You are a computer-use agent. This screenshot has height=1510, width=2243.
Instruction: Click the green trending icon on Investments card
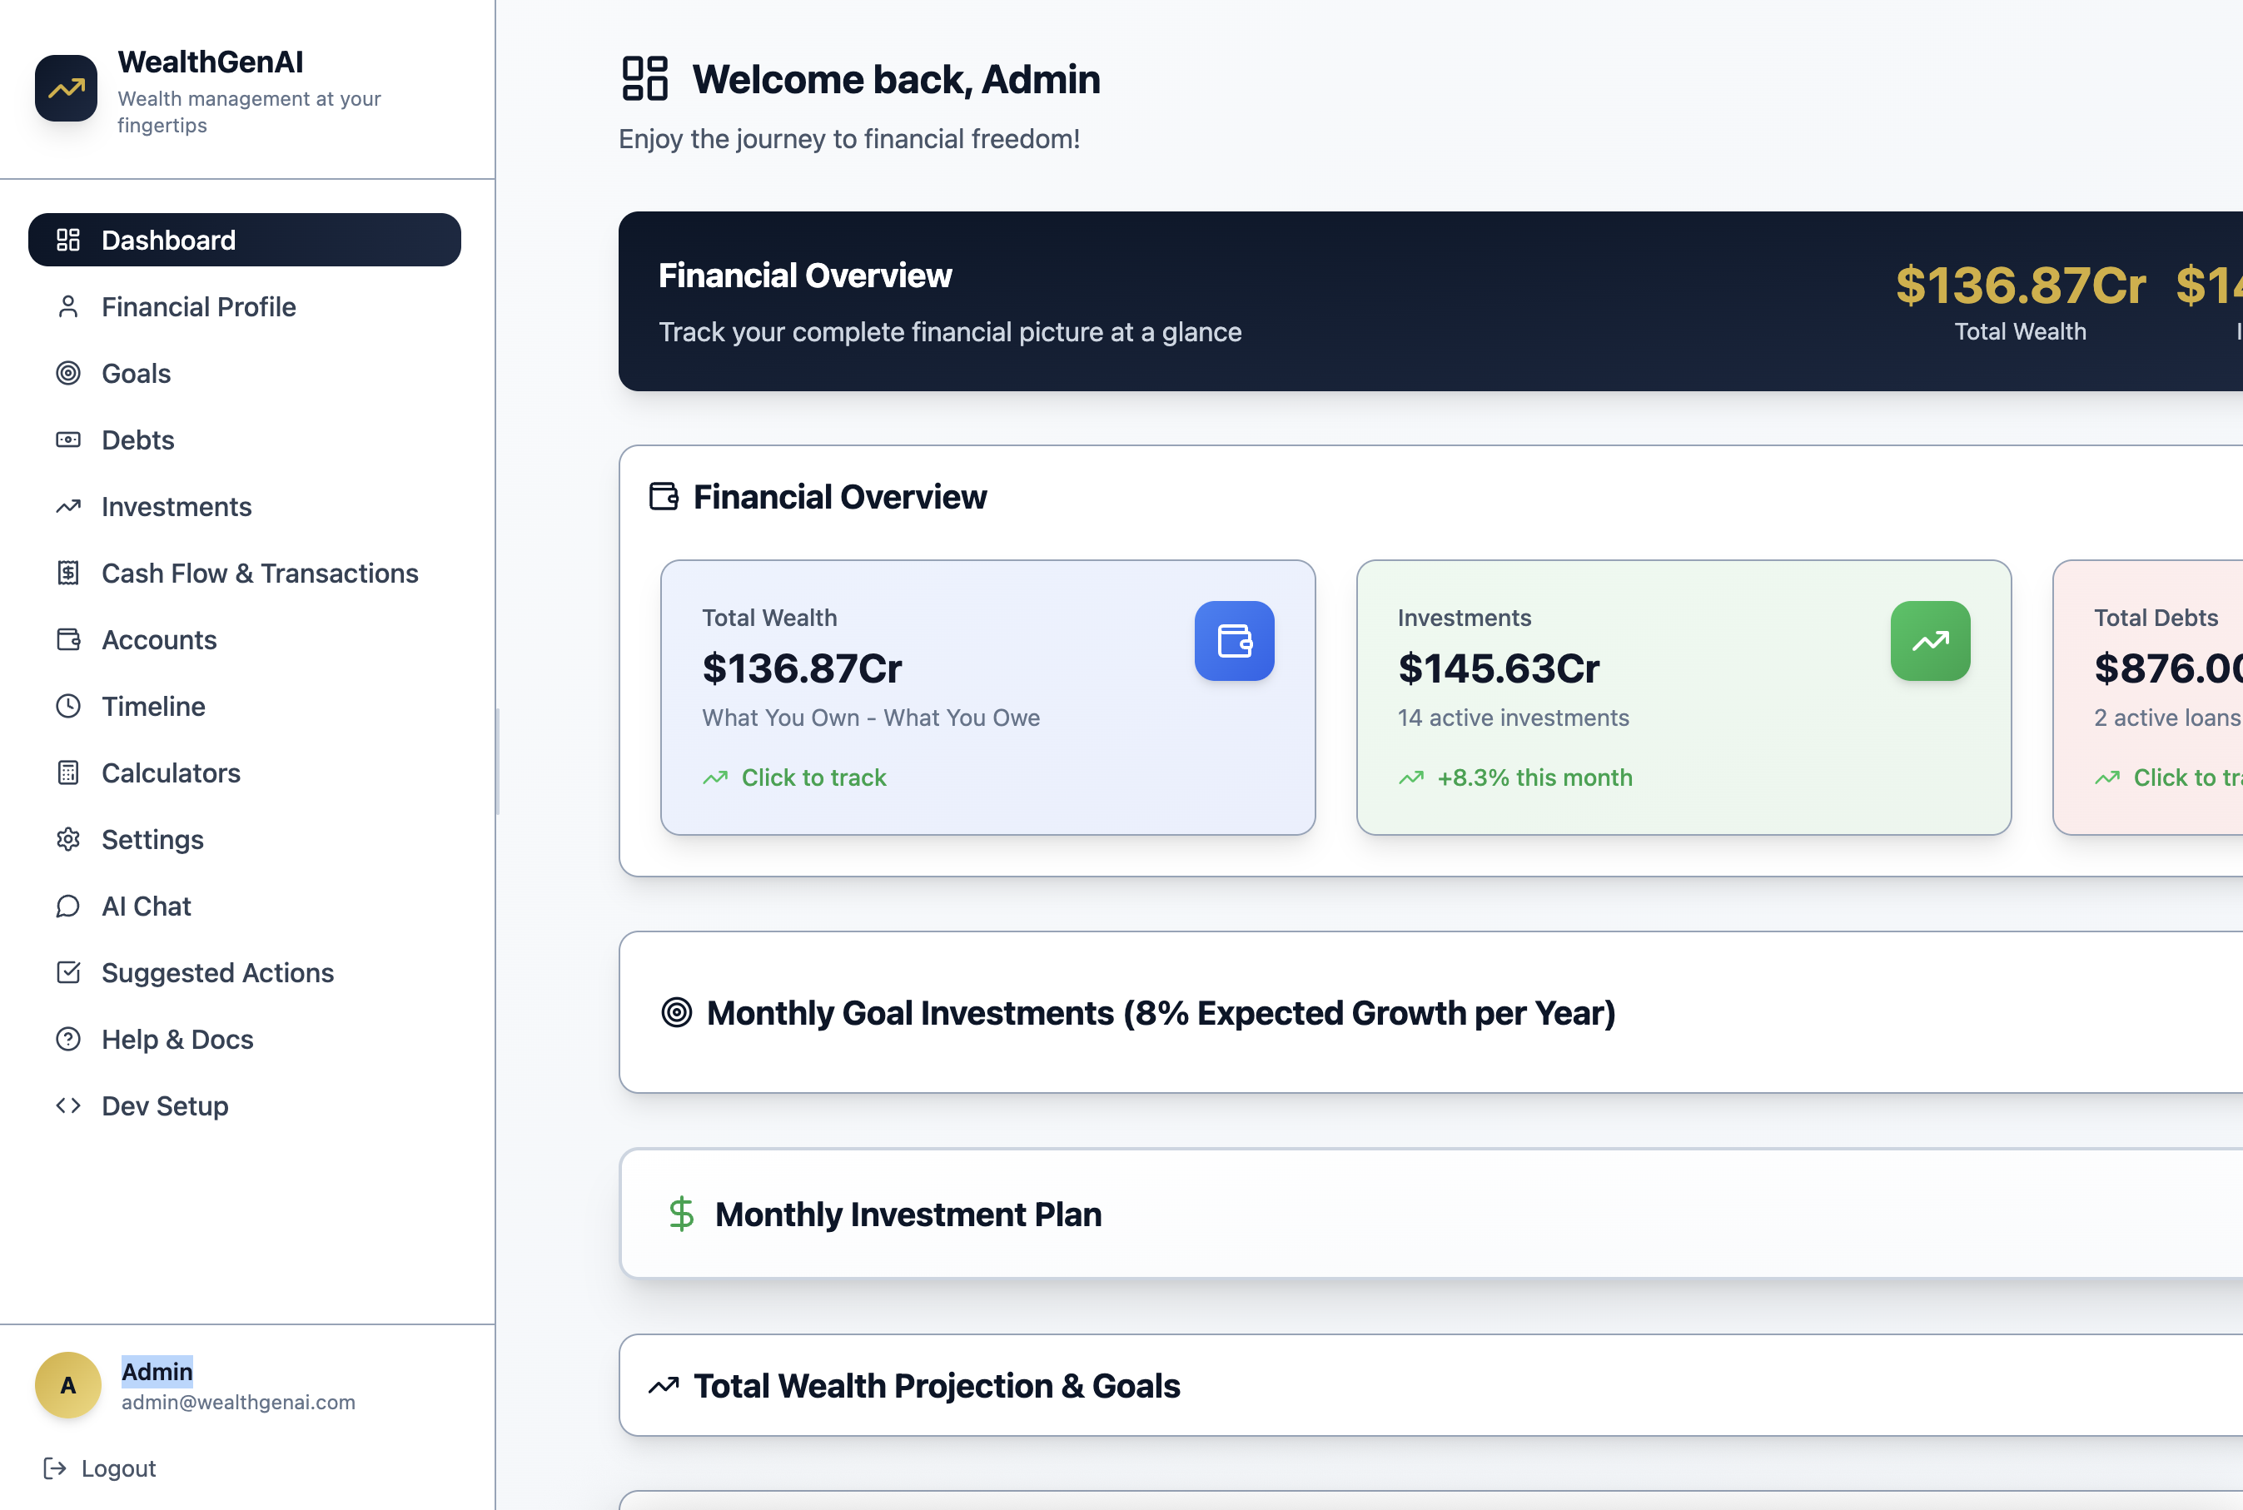click(x=1931, y=640)
